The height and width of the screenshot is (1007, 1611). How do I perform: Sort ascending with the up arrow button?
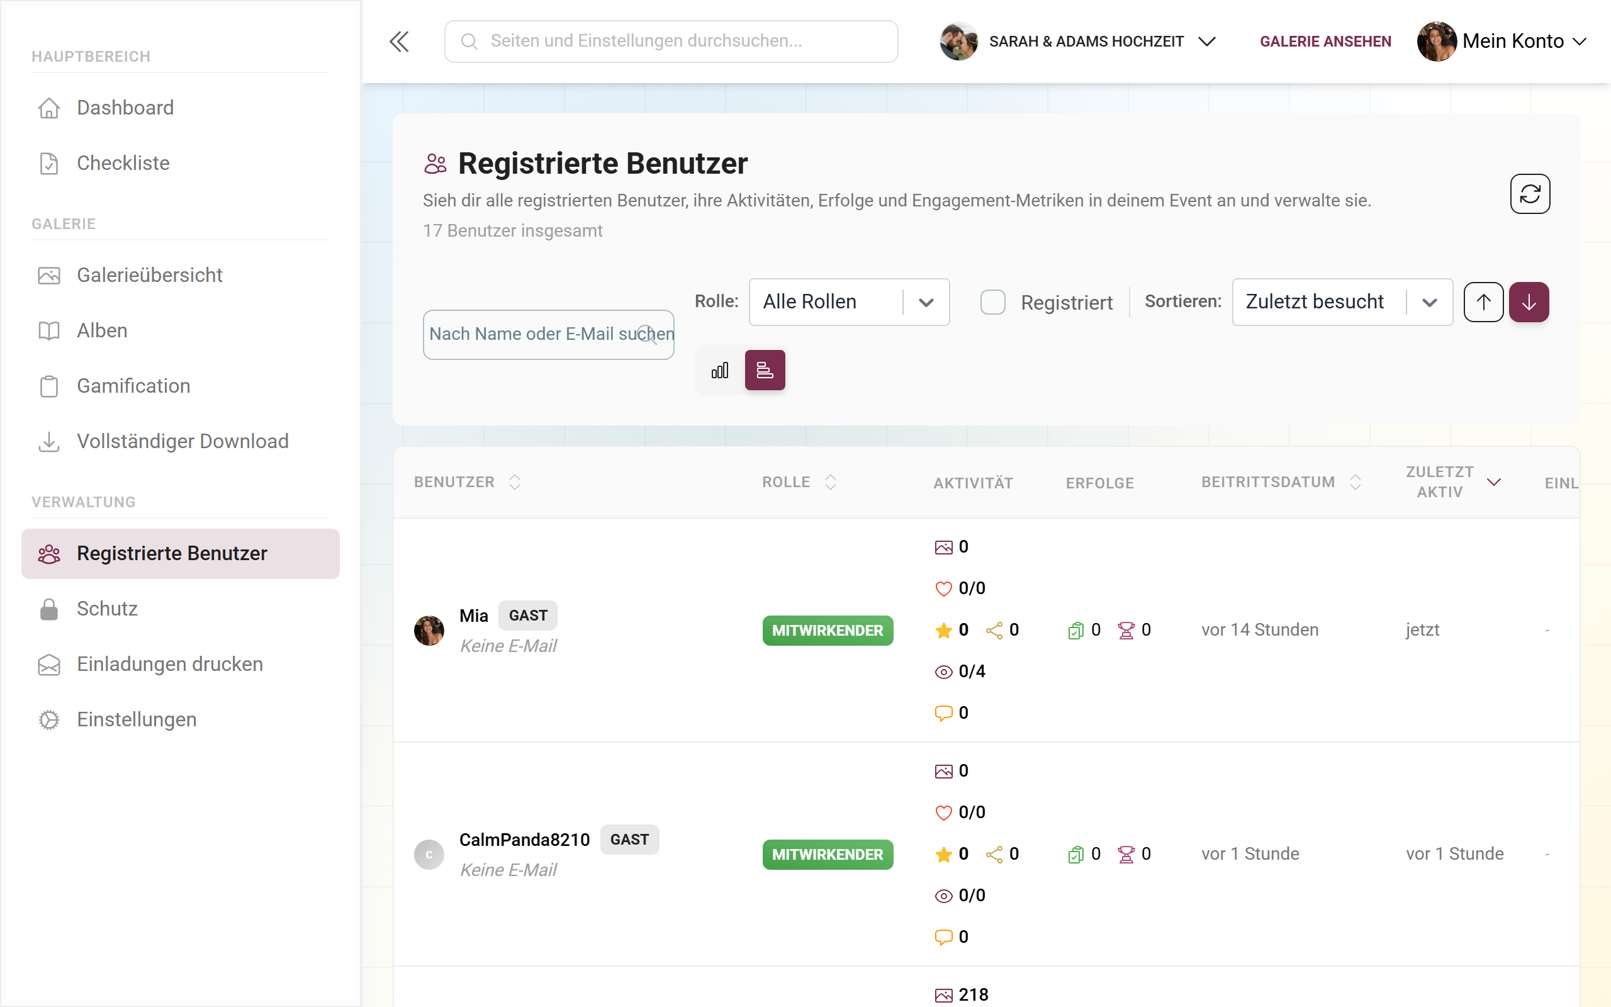[1483, 301]
